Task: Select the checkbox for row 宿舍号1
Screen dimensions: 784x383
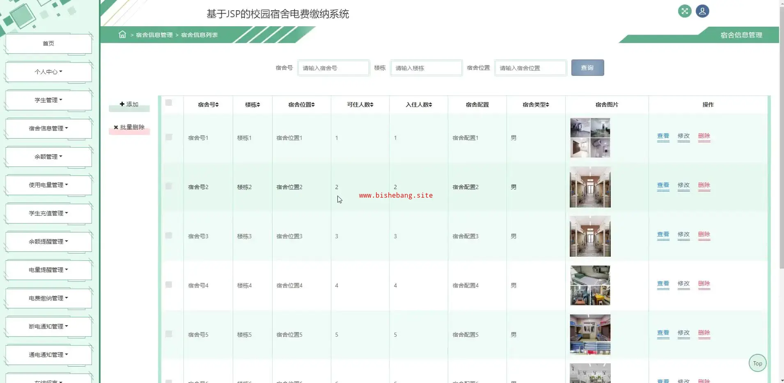Action: coord(169,137)
